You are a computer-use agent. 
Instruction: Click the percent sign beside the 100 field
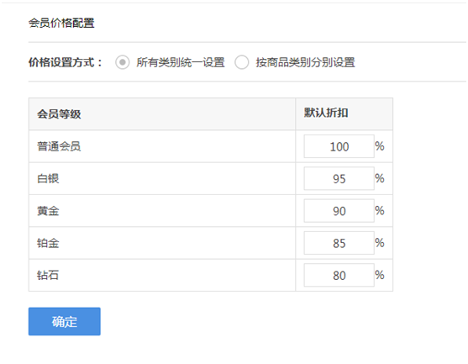[x=380, y=146]
